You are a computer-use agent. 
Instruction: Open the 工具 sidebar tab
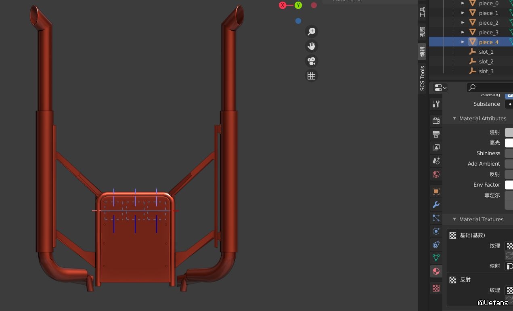422,12
